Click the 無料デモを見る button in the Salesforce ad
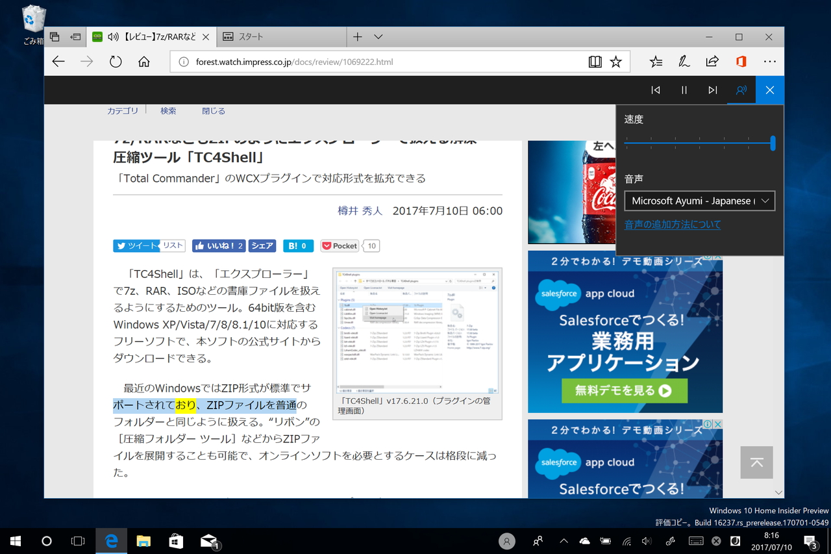Viewport: 831px width, 554px height. point(624,391)
